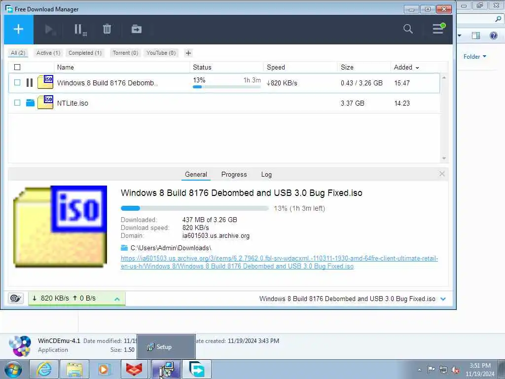Image resolution: width=505 pixels, height=379 pixels.
Task: Show All (2) downloads filter
Action: 18,53
